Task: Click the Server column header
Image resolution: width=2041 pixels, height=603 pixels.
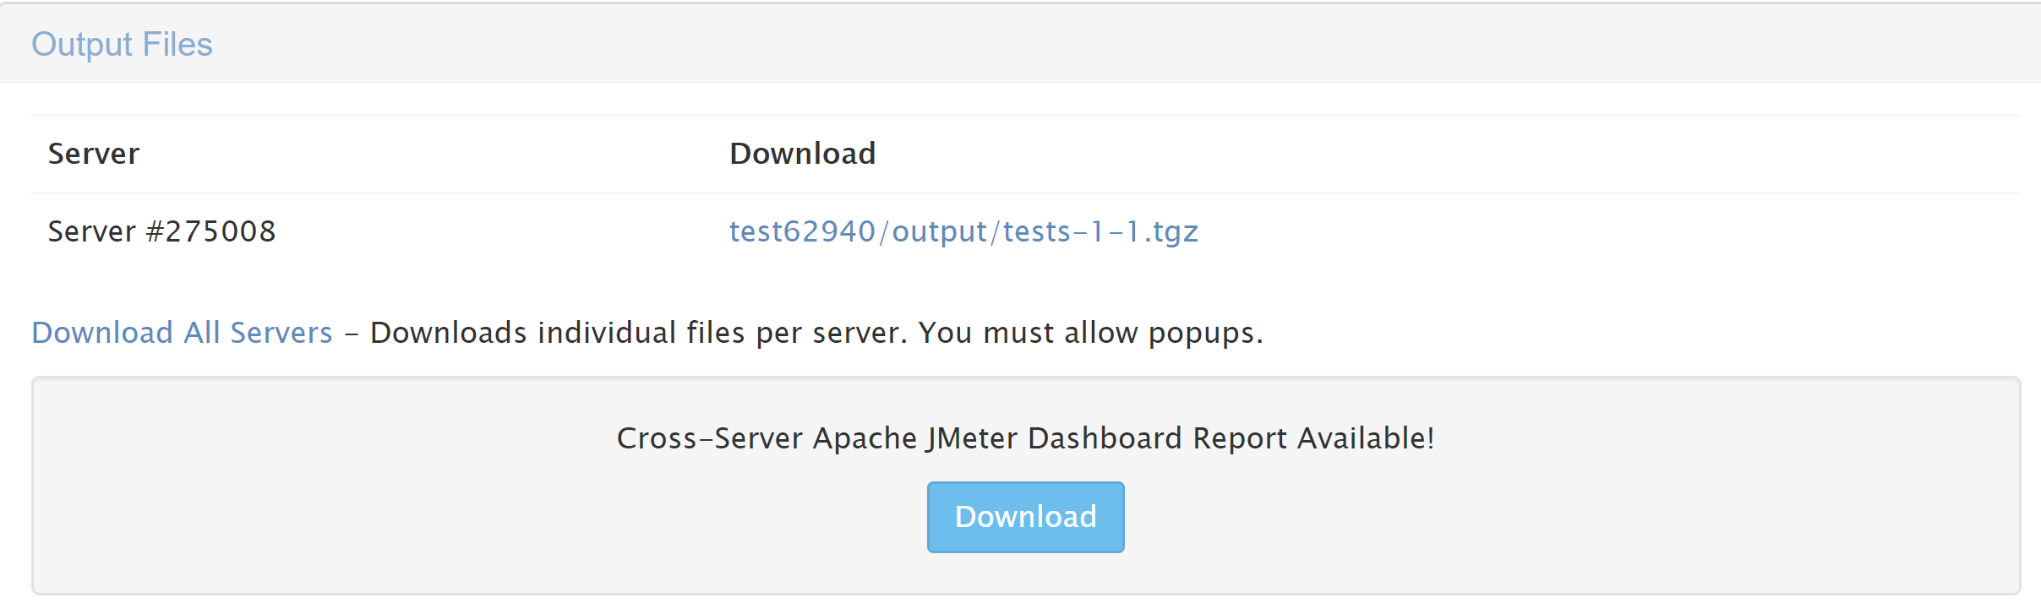Action: (93, 153)
